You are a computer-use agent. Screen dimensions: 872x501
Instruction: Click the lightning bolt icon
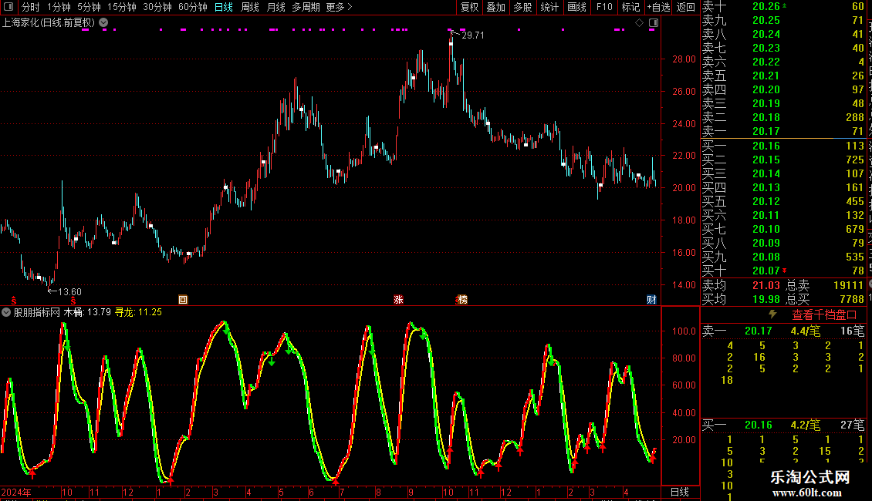point(772,314)
